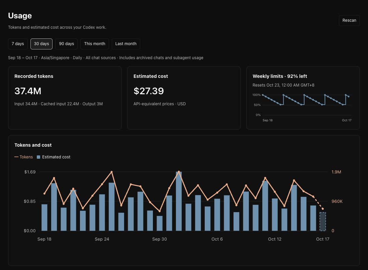Click the Sep 24 axis label

tap(102, 239)
